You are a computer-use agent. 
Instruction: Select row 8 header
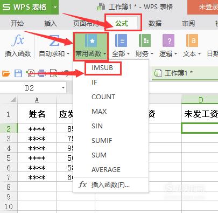[x=9, y=187]
